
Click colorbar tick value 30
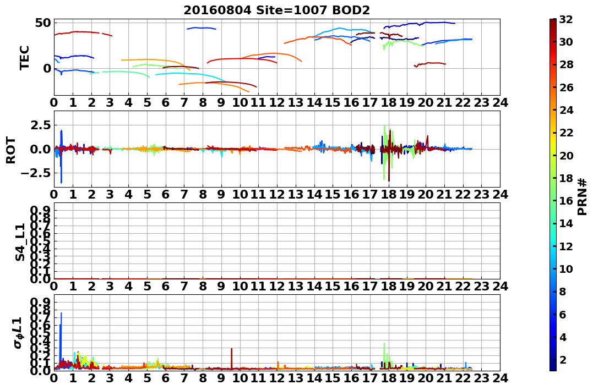(x=566, y=42)
